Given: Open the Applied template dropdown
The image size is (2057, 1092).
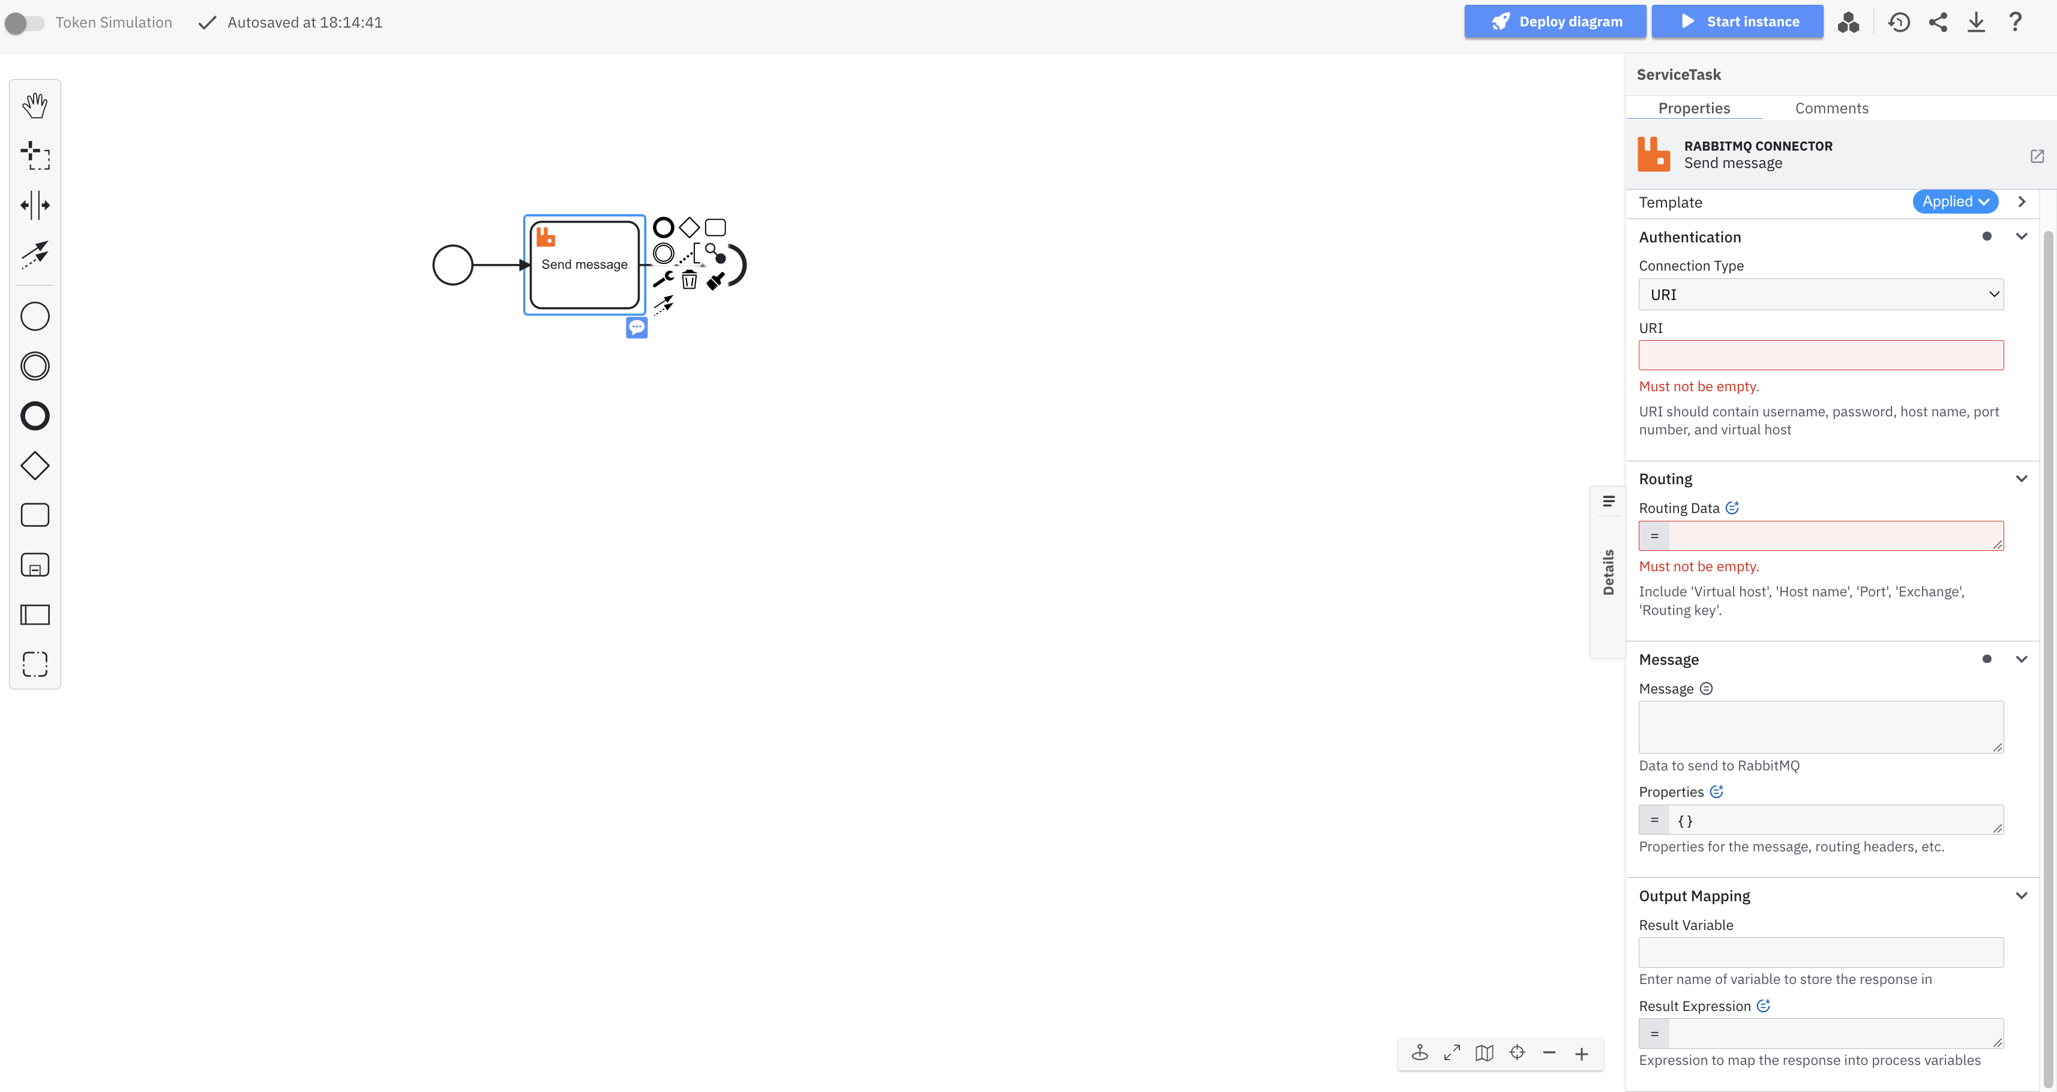Looking at the screenshot, I should (1955, 202).
